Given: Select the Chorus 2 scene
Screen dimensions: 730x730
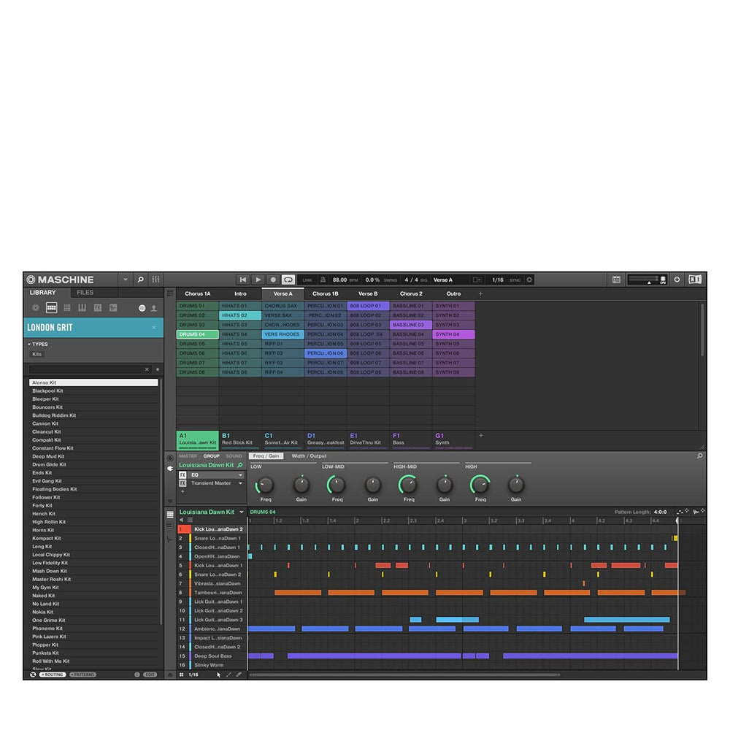Looking at the screenshot, I should pyautogui.click(x=411, y=293).
